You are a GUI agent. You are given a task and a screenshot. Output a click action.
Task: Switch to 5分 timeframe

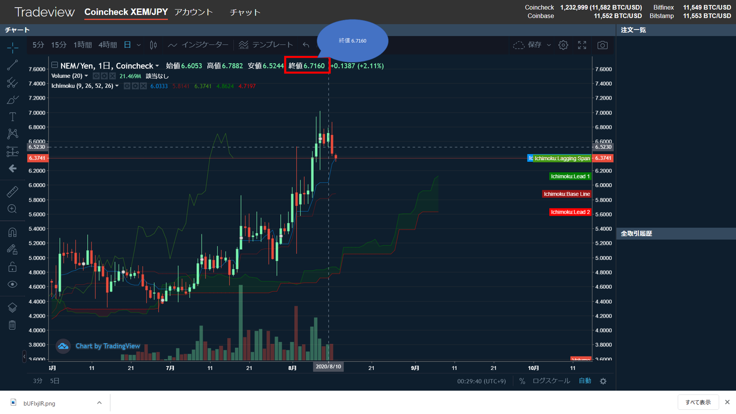[38, 45]
